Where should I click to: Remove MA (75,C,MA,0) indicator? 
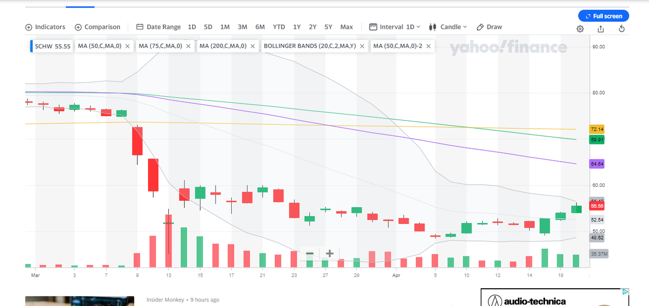[188, 46]
